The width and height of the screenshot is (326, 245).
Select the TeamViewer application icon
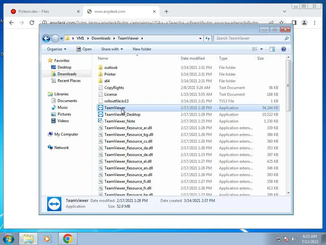coord(100,108)
